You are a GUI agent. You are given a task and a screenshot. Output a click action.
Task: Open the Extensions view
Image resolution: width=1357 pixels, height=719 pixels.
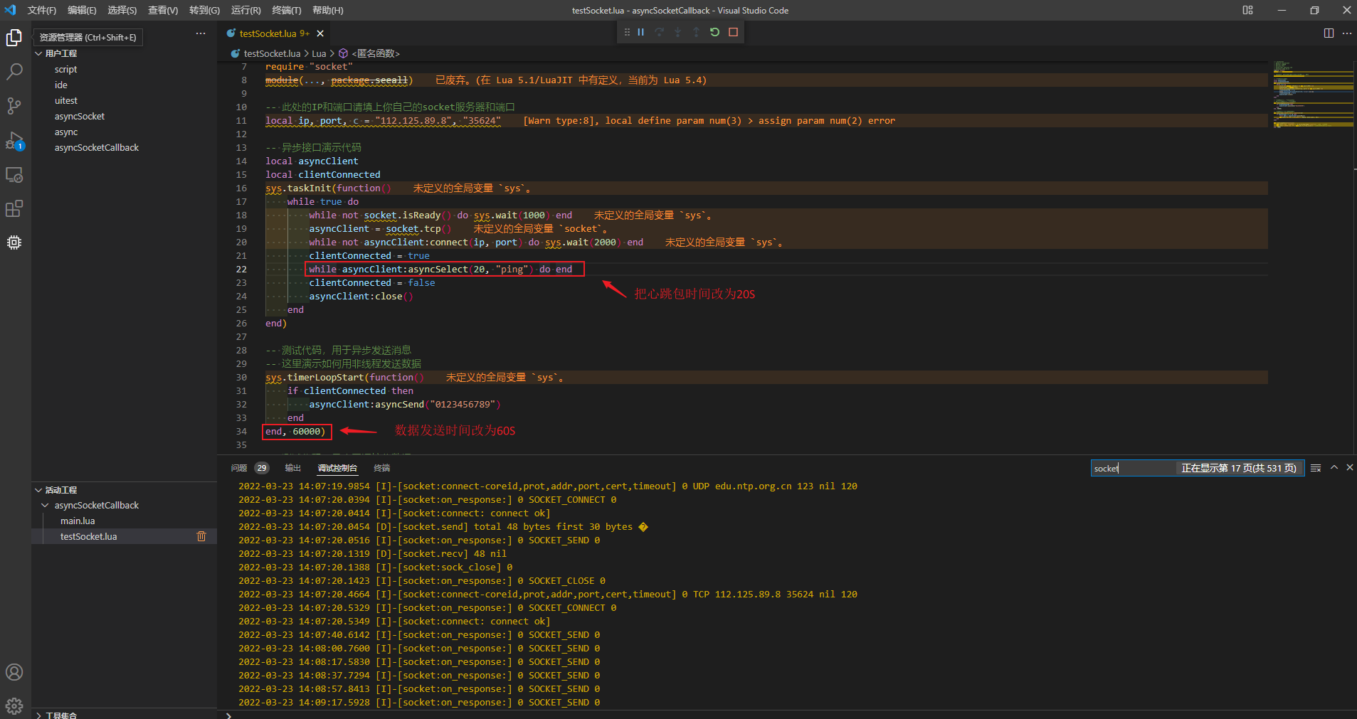coord(14,208)
